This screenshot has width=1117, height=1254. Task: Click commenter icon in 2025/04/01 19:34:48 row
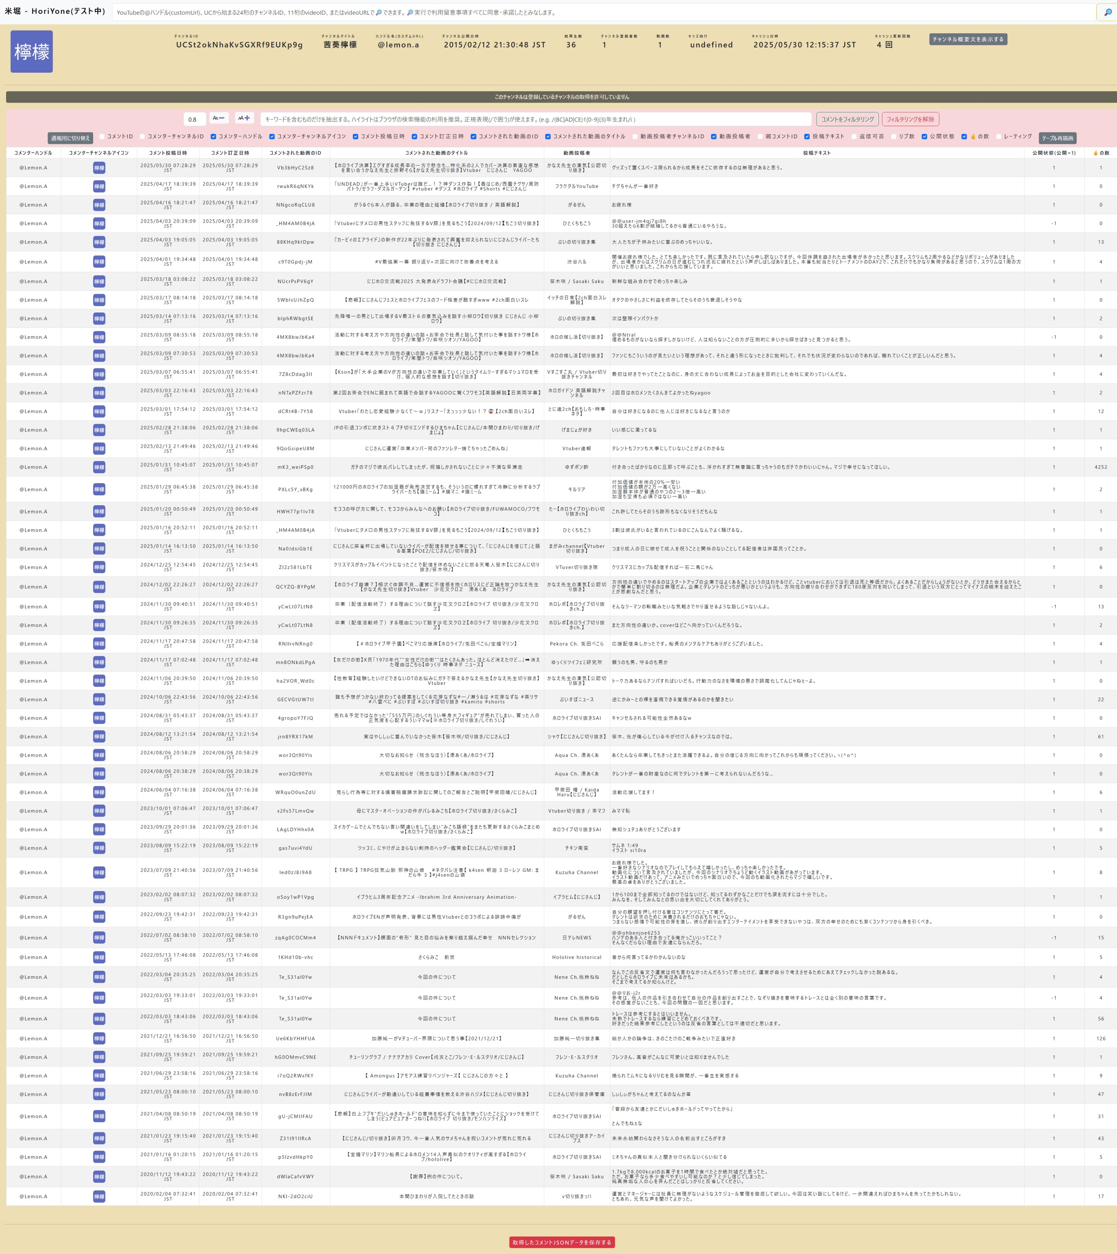click(x=99, y=261)
